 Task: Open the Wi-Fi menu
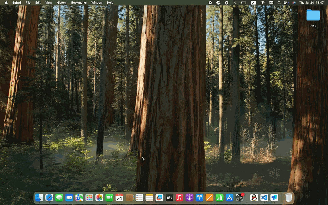click(x=263, y=3)
